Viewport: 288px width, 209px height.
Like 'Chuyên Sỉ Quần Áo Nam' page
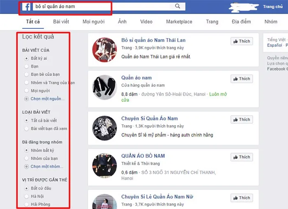[x=242, y=119]
